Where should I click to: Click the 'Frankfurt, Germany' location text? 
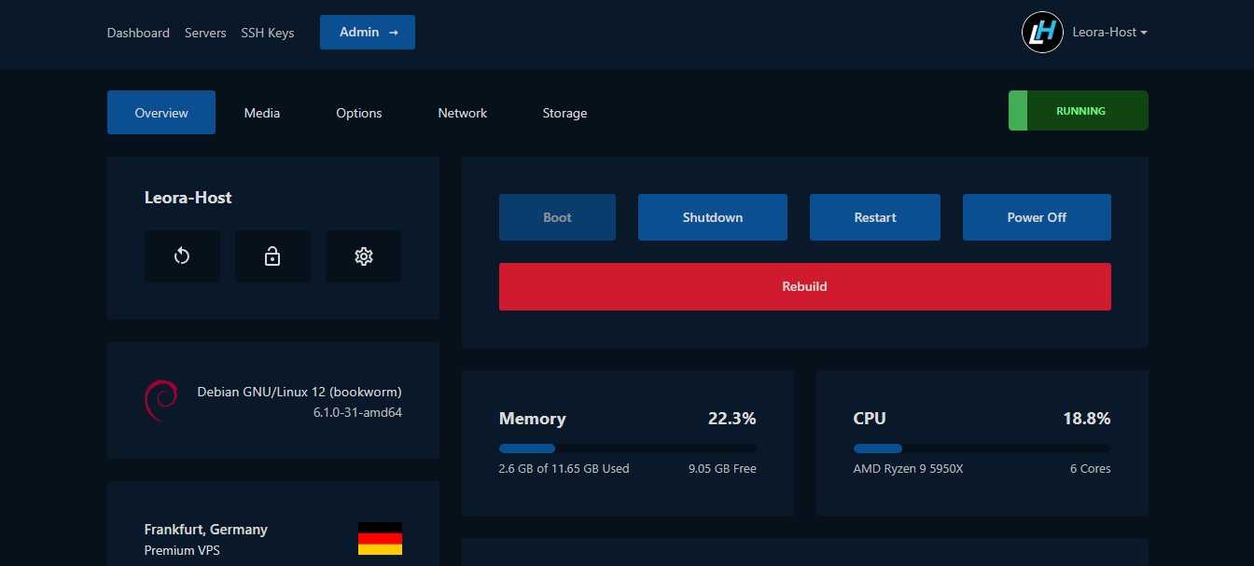tap(206, 530)
